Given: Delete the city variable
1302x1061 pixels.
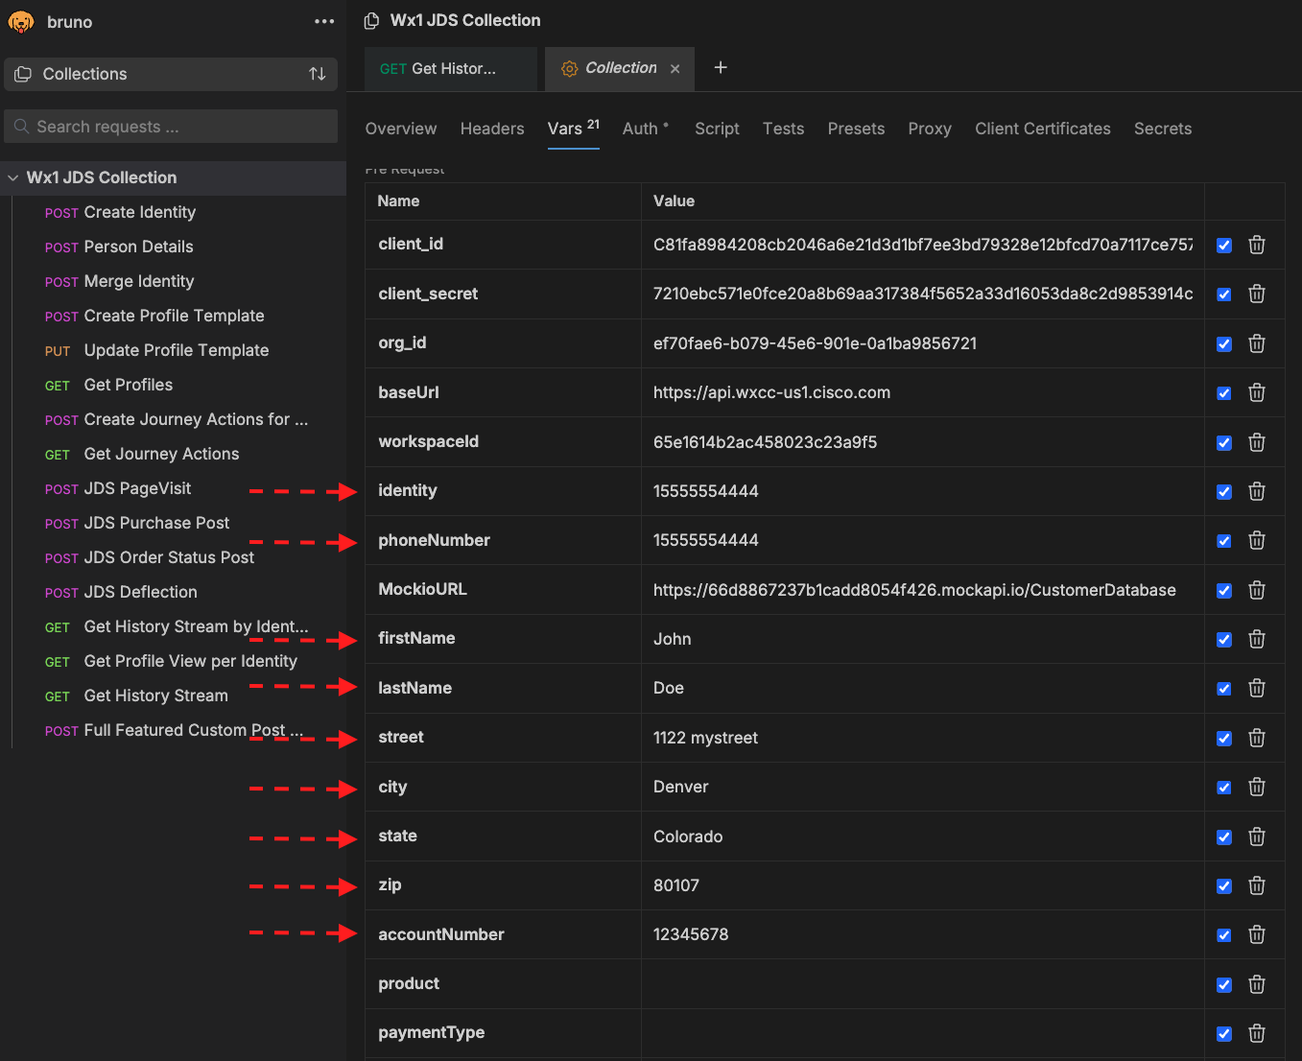Looking at the screenshot, I should point(1257,787).
